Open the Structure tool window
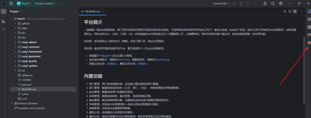 3,21
